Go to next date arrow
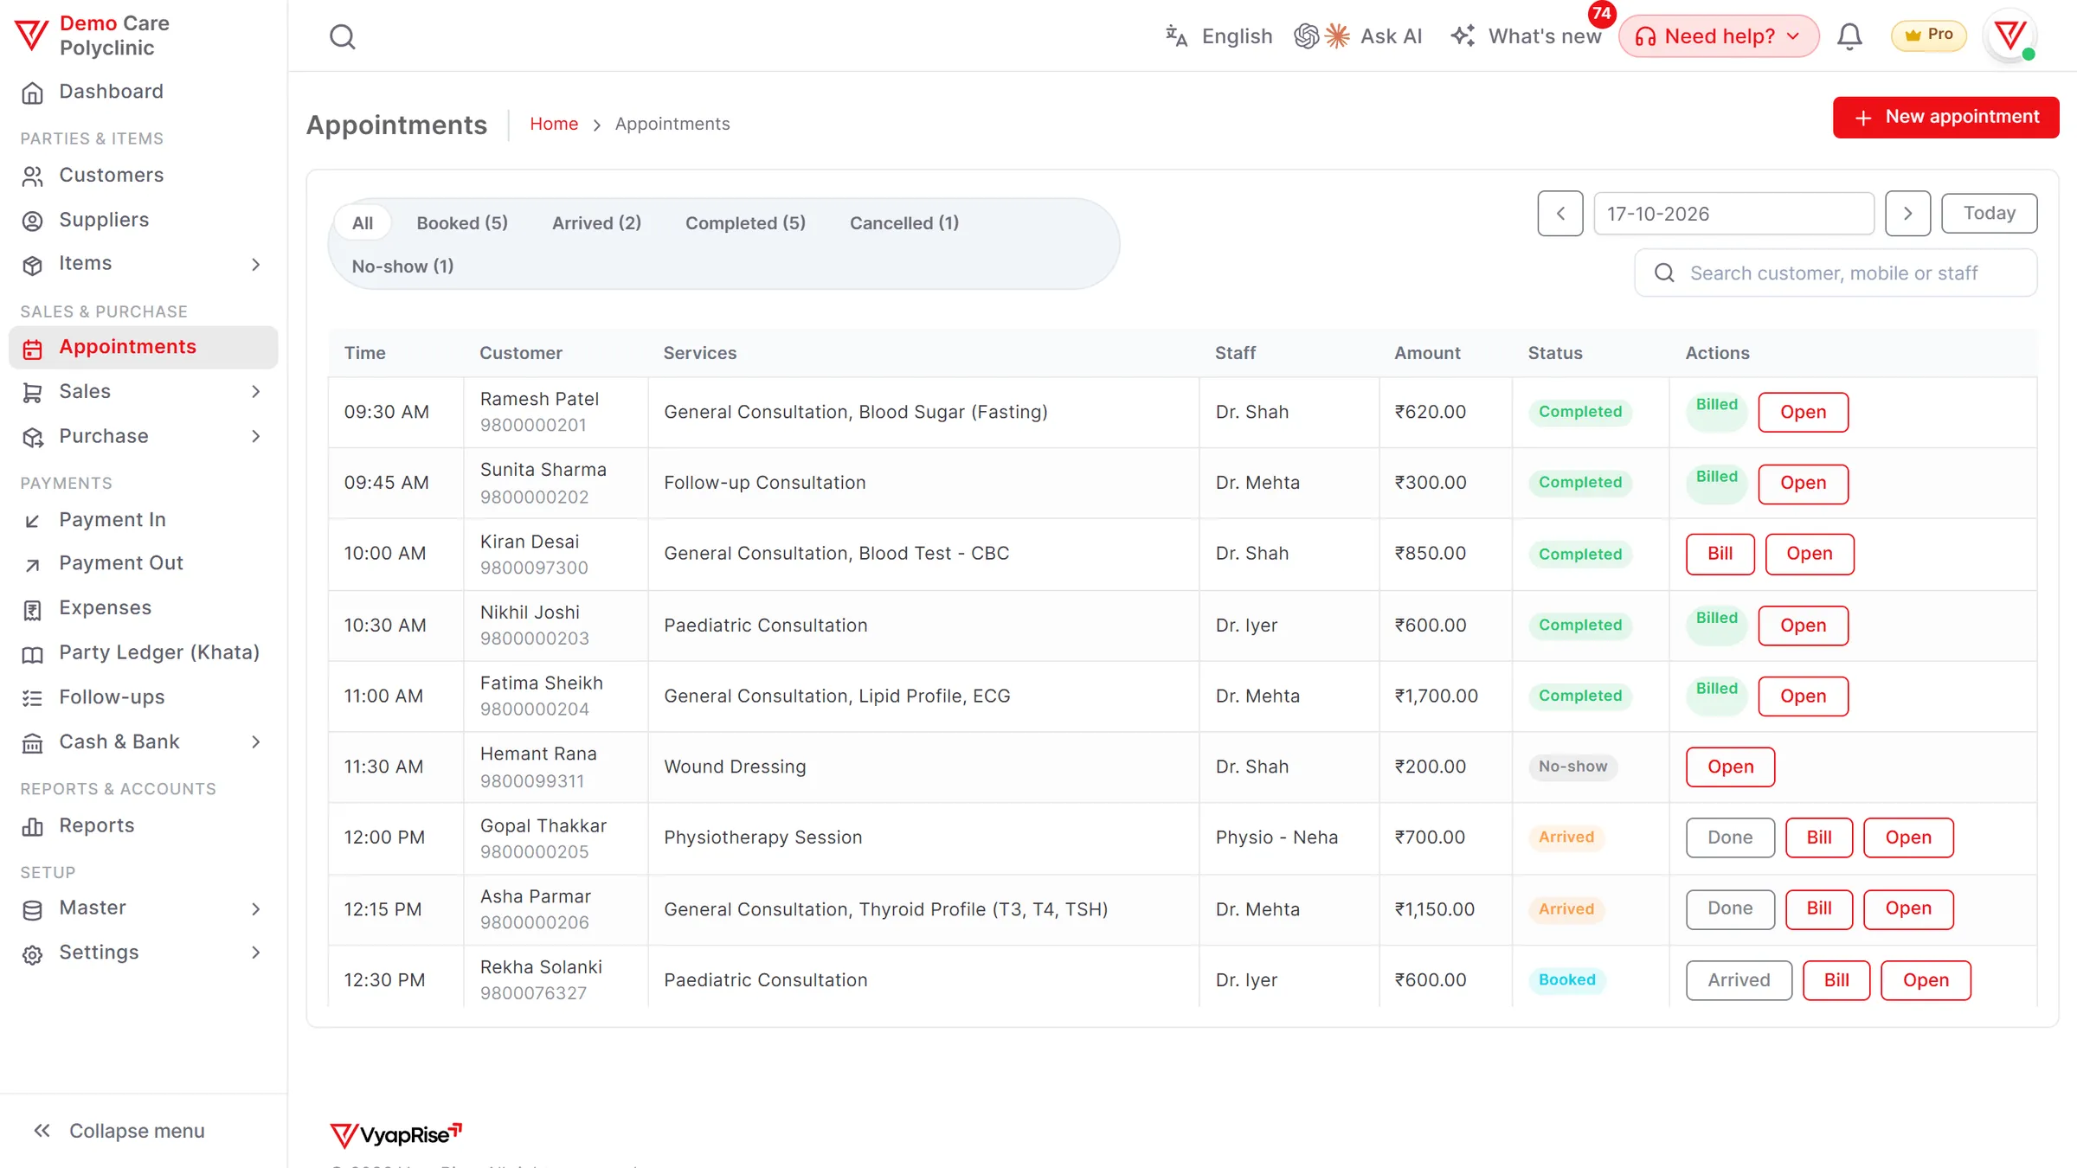Screen dimensions: 2077x1168 pos(1907,214)
